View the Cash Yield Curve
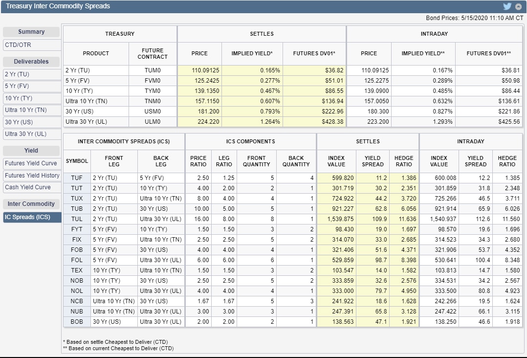Screen dimensions: 527x358 click(x=32, y=187)
